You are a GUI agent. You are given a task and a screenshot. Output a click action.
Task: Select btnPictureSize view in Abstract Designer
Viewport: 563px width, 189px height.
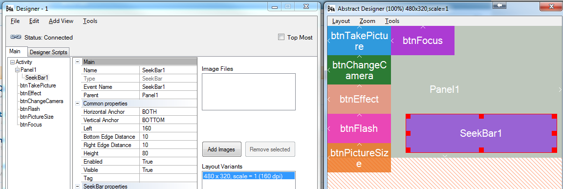point(359,158)
